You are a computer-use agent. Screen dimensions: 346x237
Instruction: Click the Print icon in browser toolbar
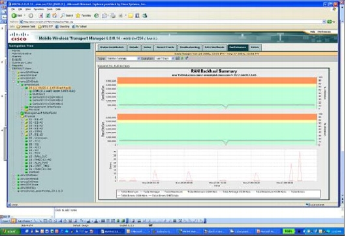pos(113,16)
